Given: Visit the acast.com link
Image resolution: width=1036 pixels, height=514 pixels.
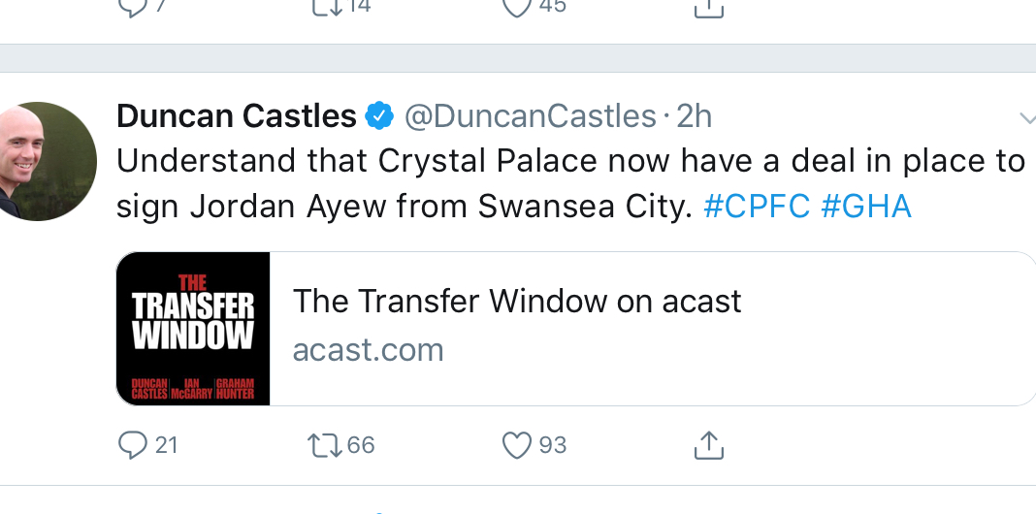Looking at the screenshot, I should pyautogui.click(x=368, y=349).
